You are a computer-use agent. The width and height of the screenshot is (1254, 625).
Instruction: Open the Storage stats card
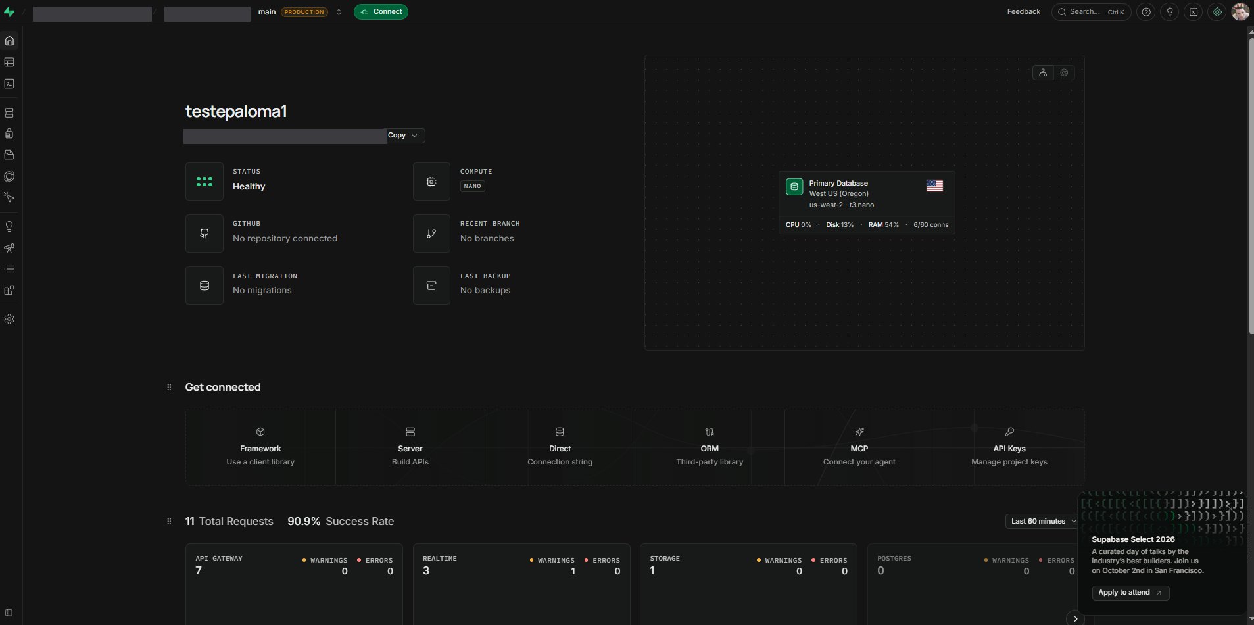(748, 584)
